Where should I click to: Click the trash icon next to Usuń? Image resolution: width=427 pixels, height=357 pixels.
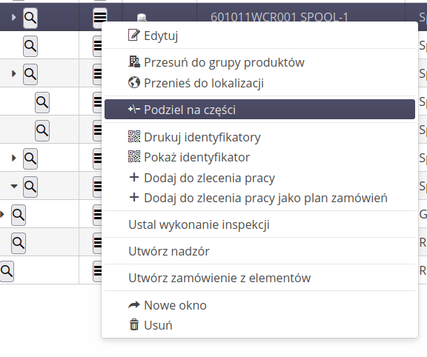point(134,325)
